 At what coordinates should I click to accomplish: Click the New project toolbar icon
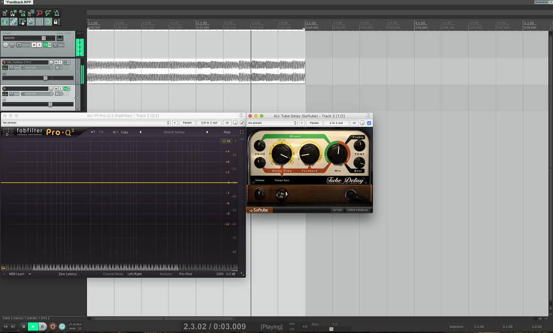coord(5,13)
